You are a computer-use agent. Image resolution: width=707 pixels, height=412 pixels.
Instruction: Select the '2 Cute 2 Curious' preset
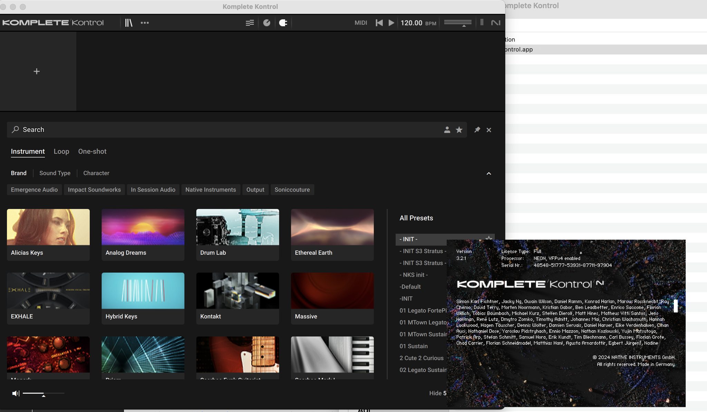pos(422,358)
